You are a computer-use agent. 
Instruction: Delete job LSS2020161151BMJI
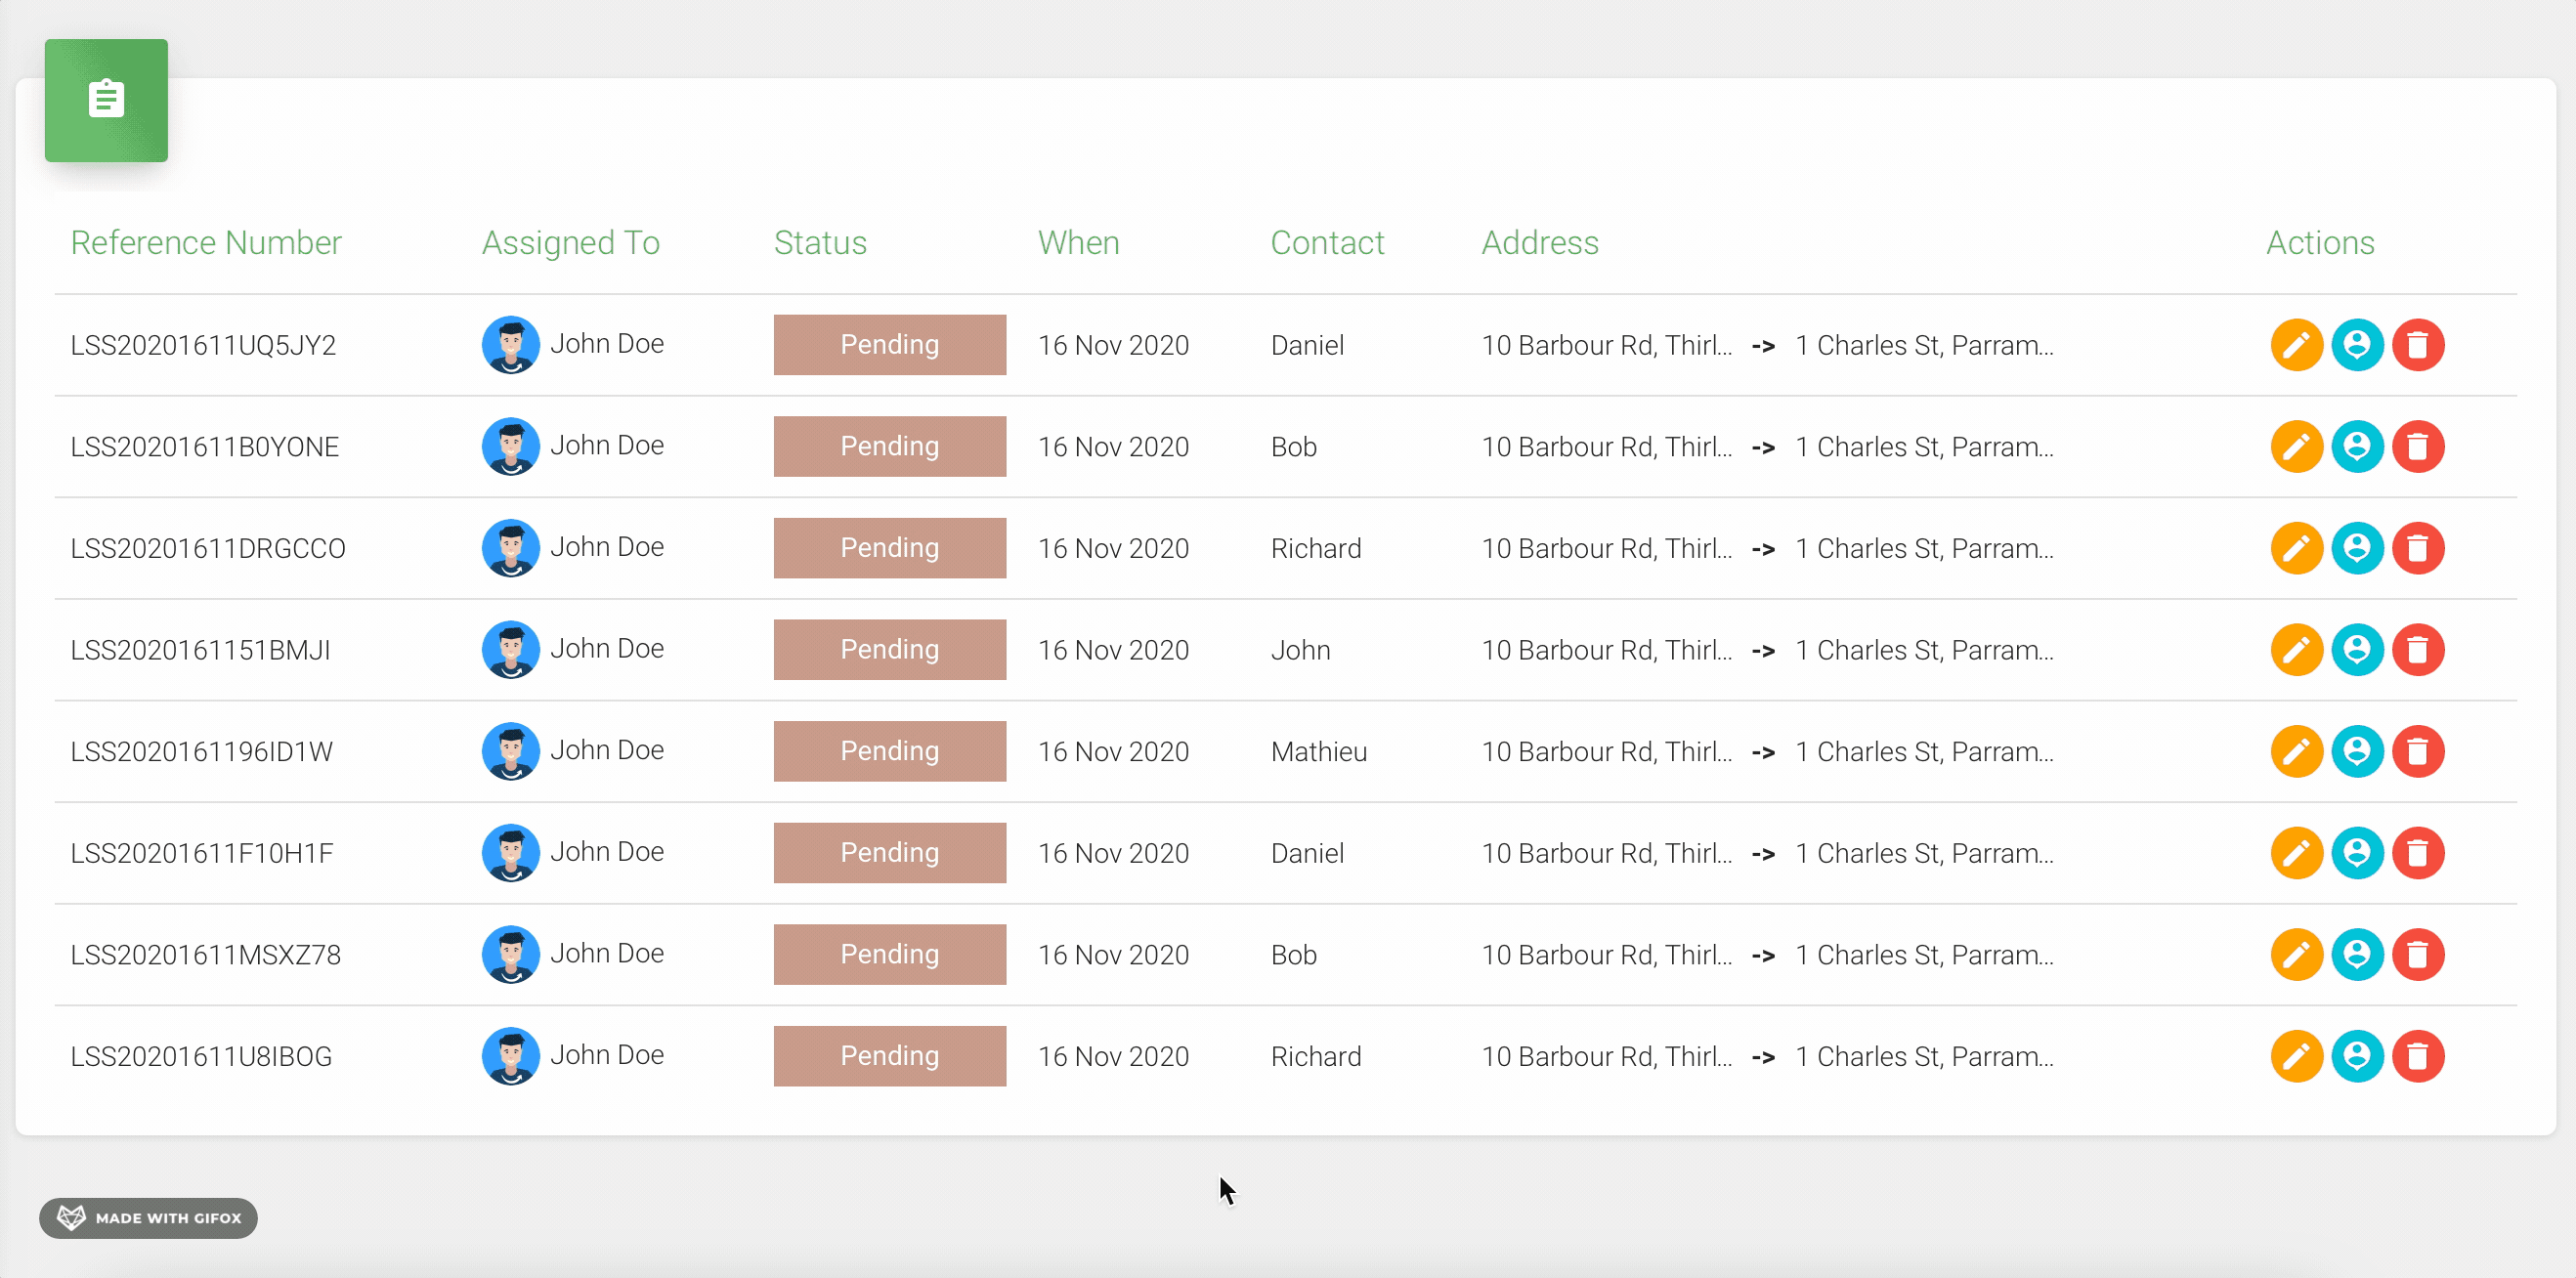click(2418, 650)
